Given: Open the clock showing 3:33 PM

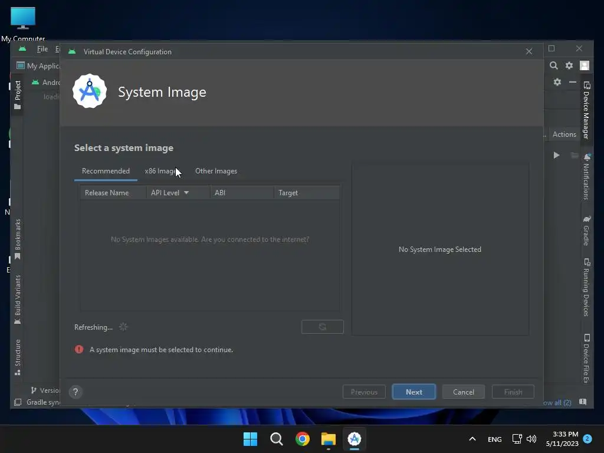Looking at the screenshot, I should [562, 439].
